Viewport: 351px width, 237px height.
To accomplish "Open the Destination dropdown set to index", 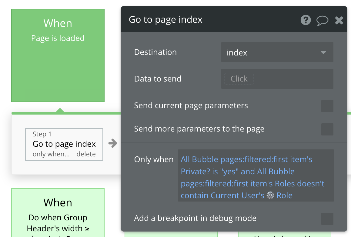I will (273, 52).
